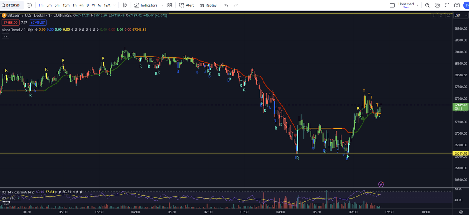Open the candlestick chart type menu
The image size is (469, 215).
tap(125, 5)
